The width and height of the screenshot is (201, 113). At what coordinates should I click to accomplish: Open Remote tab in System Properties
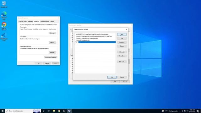coord(52,22)
